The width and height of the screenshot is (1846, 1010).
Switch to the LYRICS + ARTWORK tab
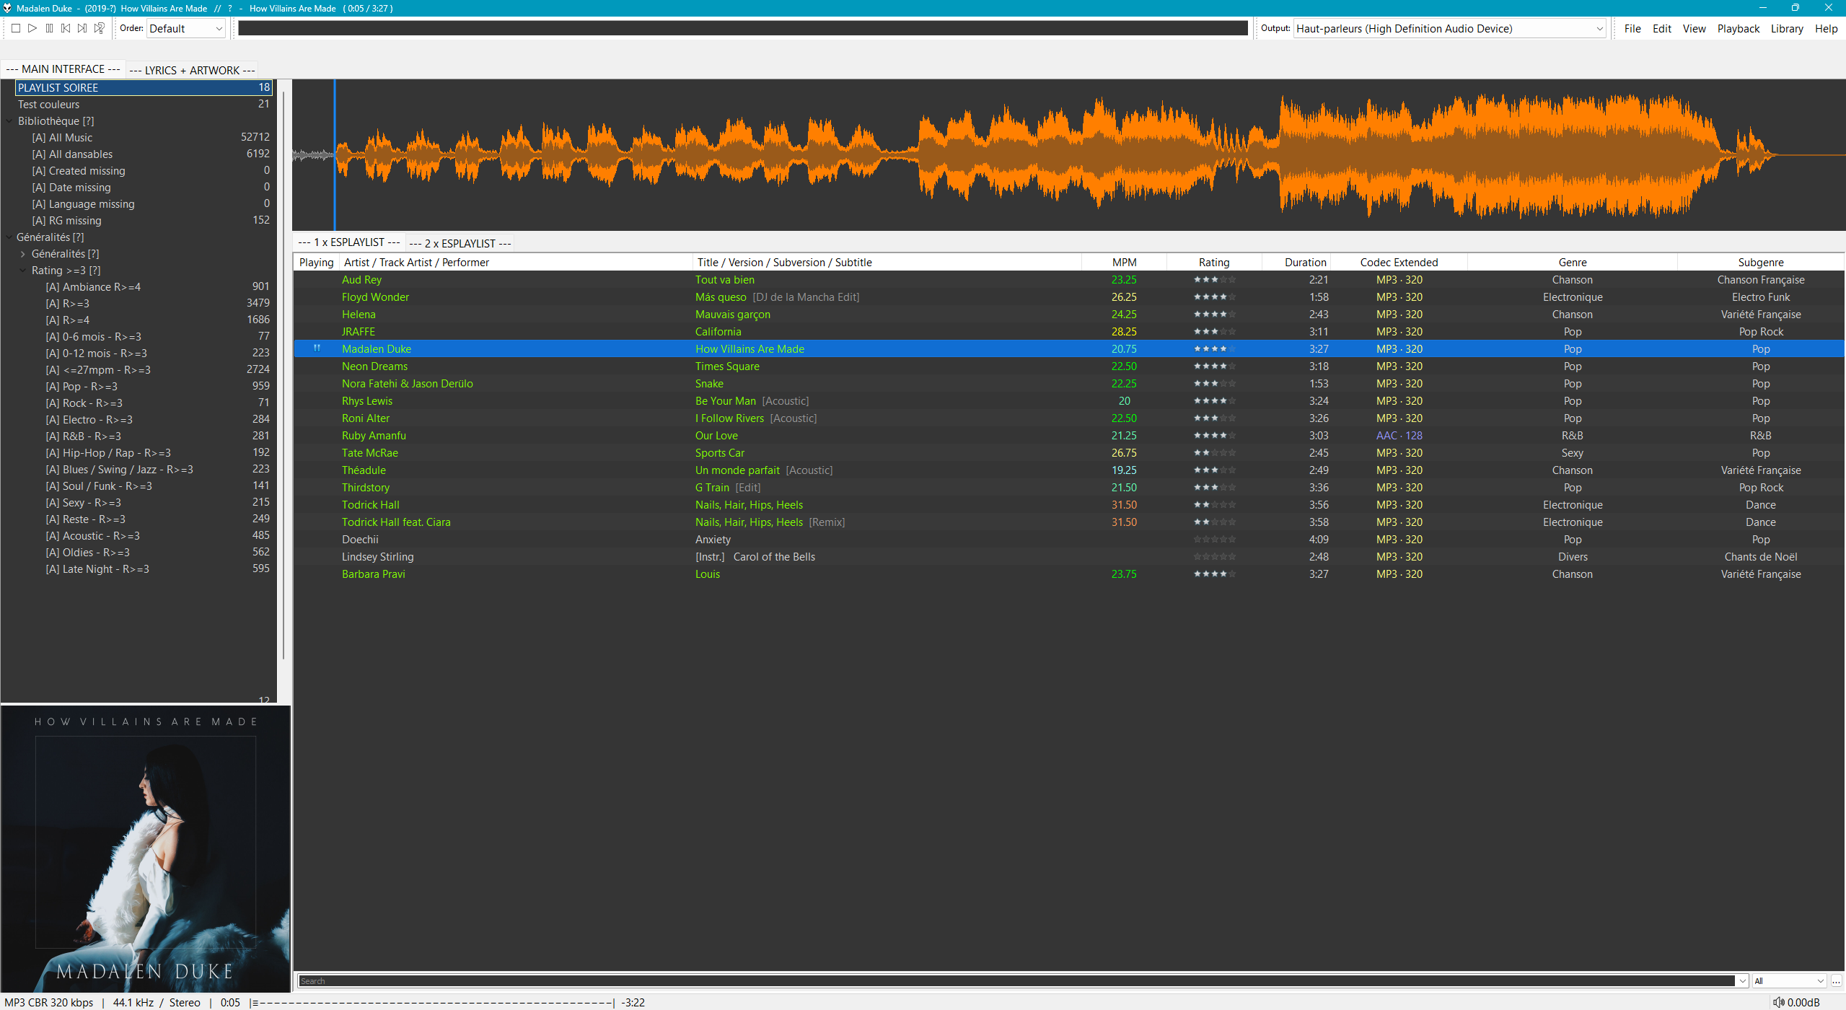[193, 70]
